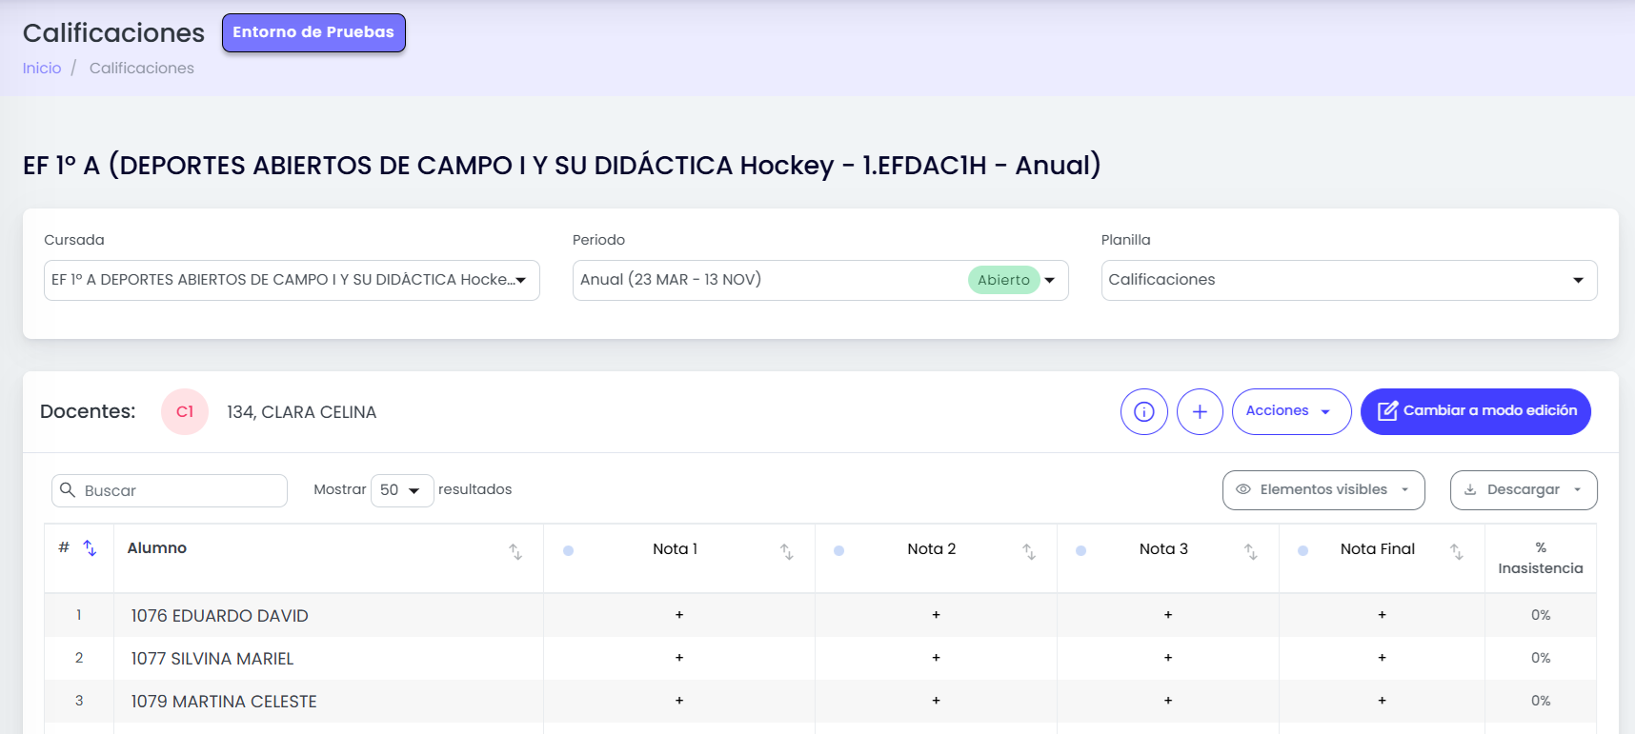Screen dimensions: 1635x734
Task: Focus the Buscar search field
Action: (170, 490)
